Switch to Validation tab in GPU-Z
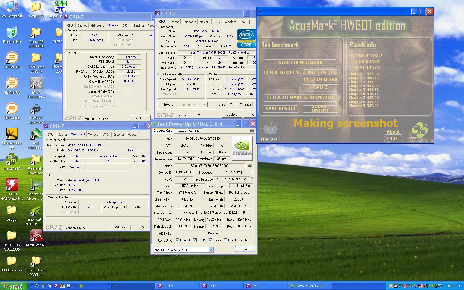 196,131
